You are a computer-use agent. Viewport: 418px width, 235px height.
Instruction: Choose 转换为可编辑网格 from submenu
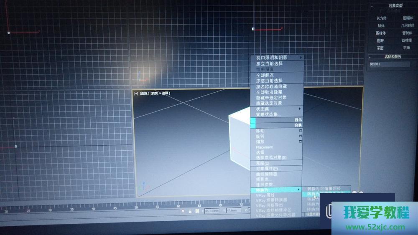(324, 189)
